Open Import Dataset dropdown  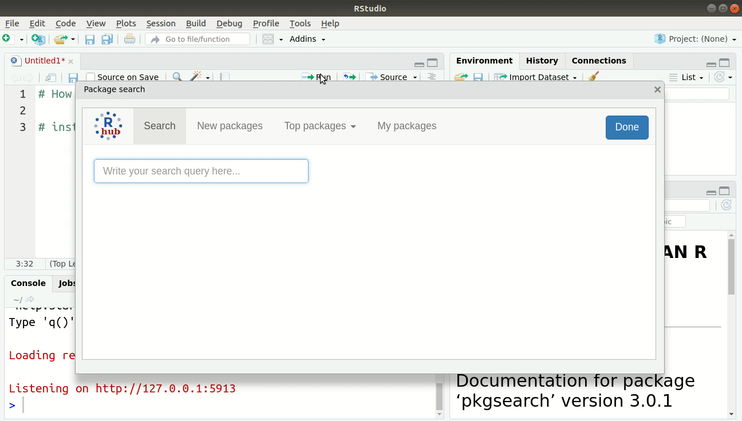tap(536, 77)
